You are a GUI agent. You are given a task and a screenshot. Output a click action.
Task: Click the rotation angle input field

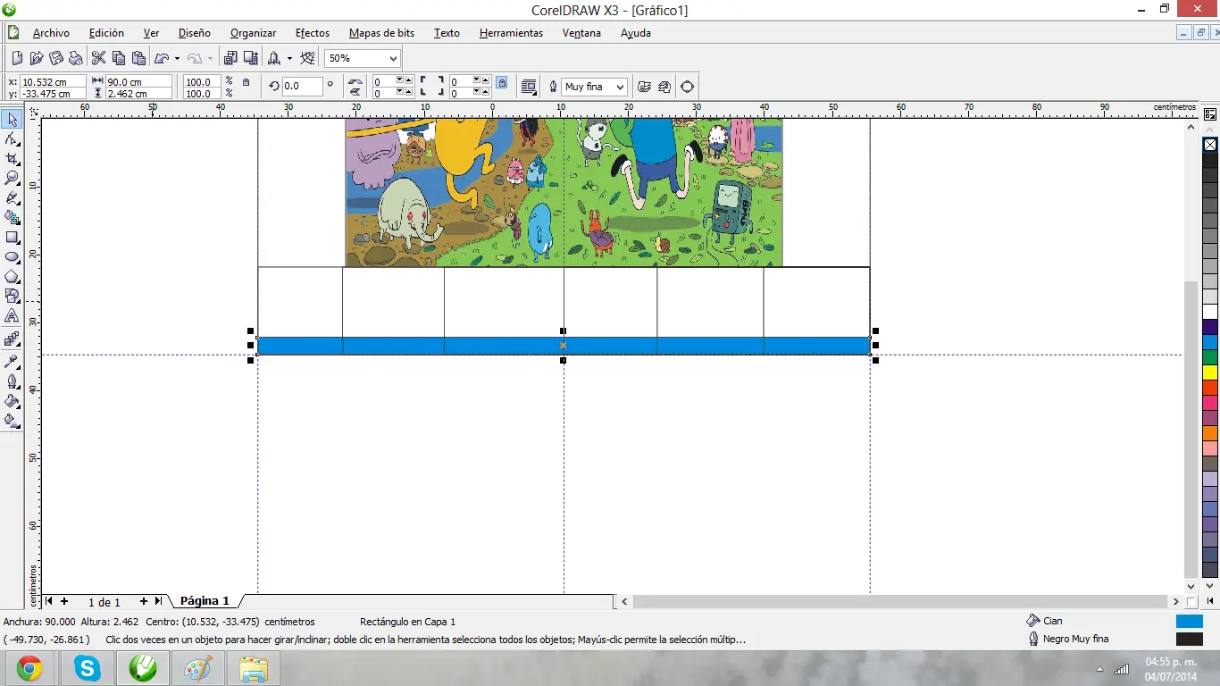pos(303,87)
